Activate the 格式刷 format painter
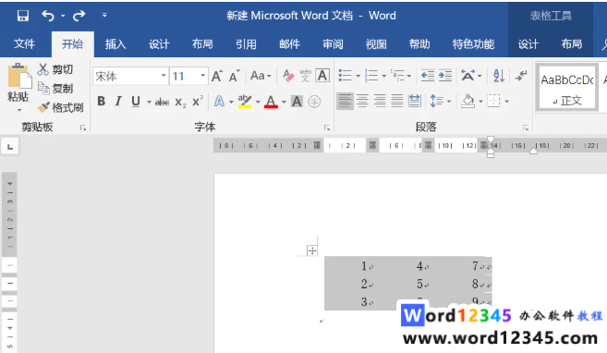This screenshot has width=607, height=353. point(60,107)
